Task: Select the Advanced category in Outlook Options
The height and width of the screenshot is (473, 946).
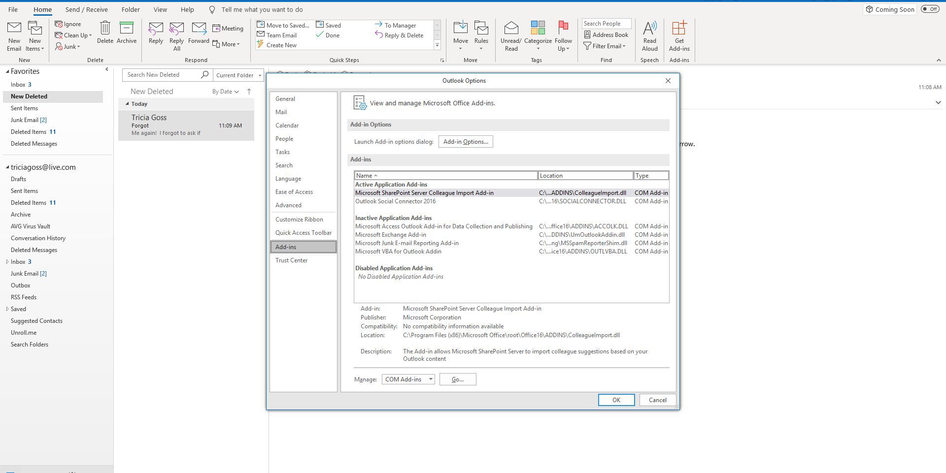Action: 303,205
